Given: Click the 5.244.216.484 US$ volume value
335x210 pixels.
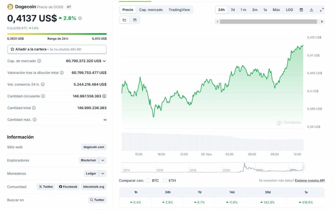Looking at the screenshot, I should (x=90, y=85).
